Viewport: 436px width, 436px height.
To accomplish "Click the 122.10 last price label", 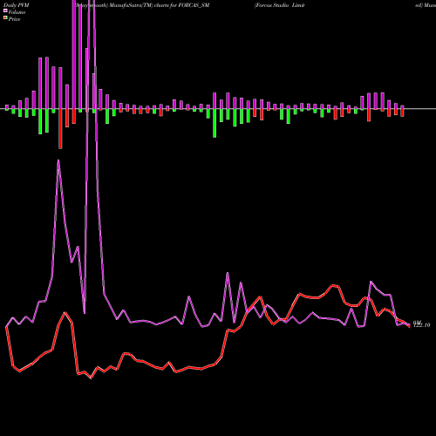I will coord(421,325).
